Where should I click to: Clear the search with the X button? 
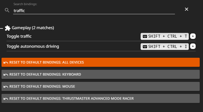tap(187, 9)
